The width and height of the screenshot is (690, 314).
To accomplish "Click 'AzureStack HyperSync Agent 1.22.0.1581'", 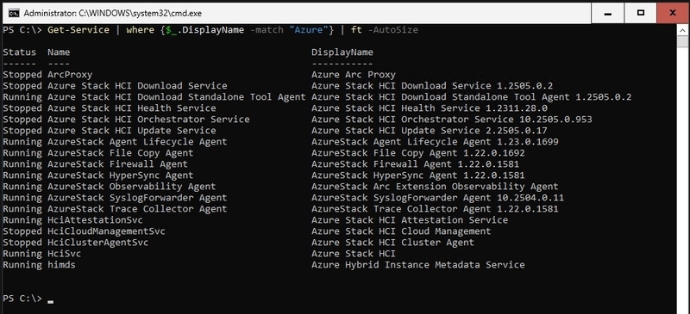I will (x=418, y=175).
